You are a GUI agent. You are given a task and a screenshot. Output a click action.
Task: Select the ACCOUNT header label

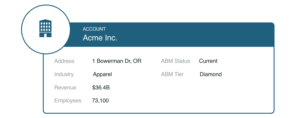pos(94,29)
